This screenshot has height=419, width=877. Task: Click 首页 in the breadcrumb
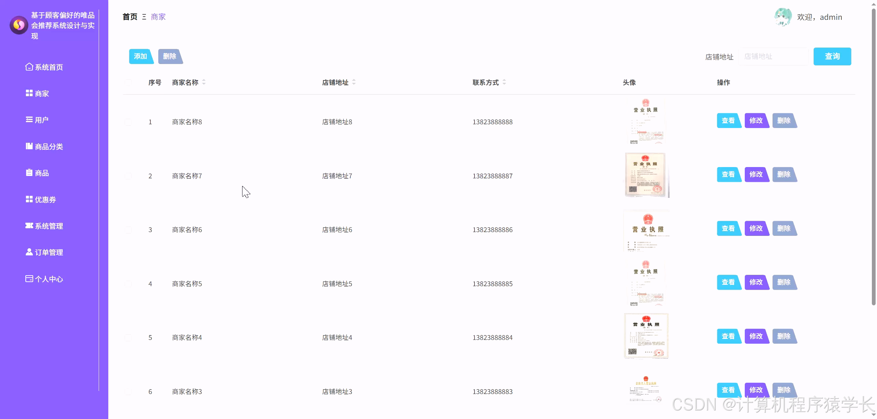point(130,17)
